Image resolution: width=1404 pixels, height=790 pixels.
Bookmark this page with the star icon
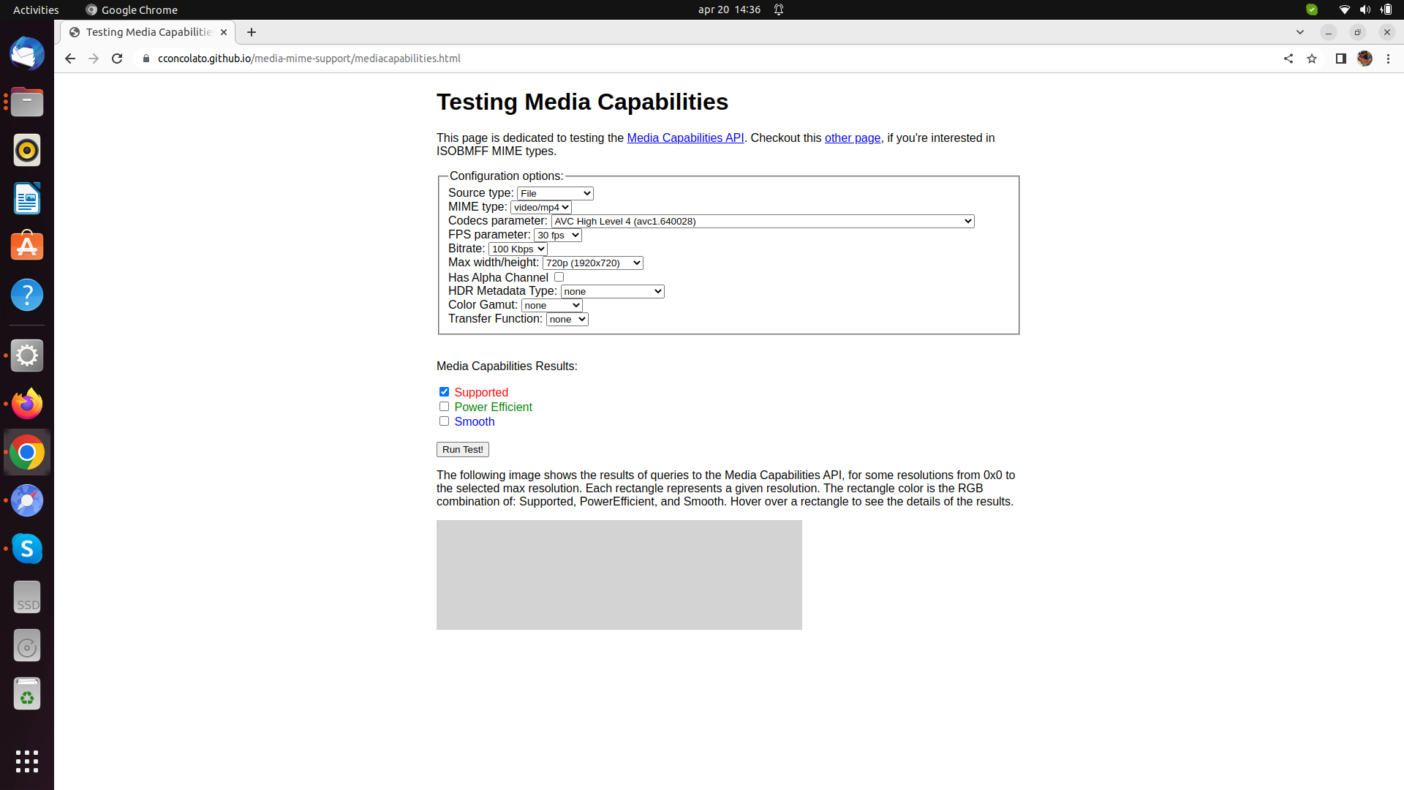tap(1312, 59)
